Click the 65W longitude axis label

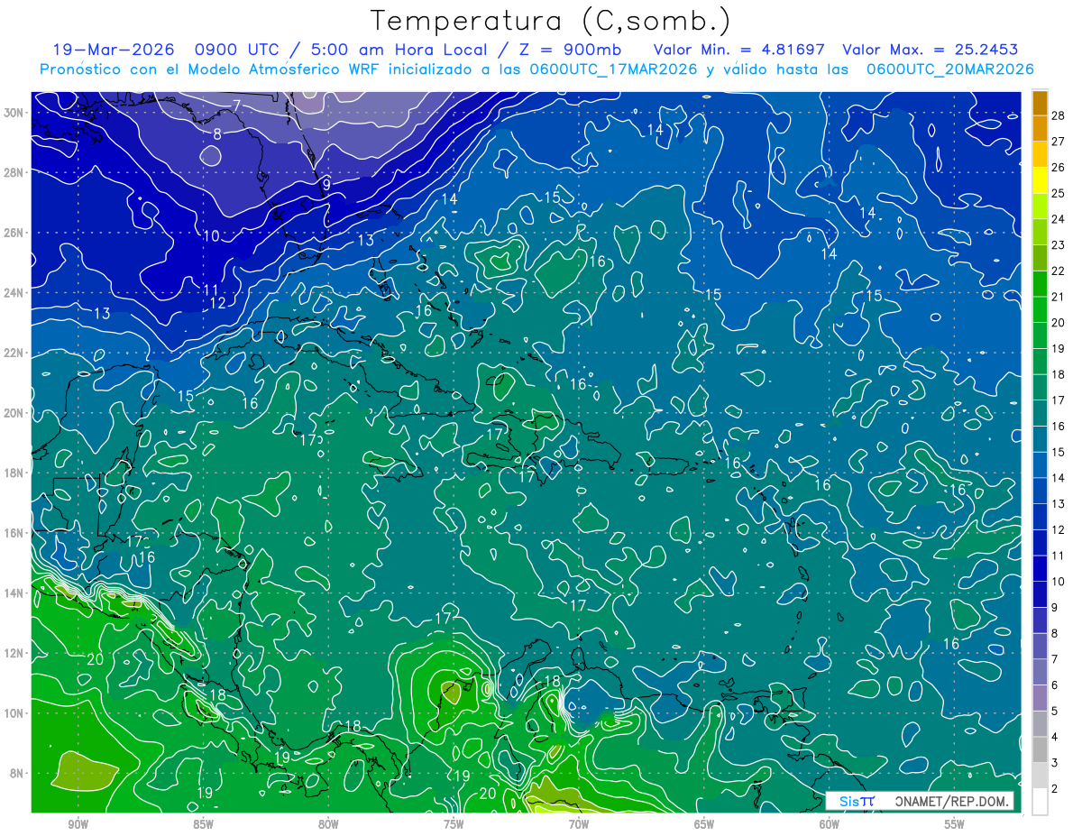[x=704, y=824]
